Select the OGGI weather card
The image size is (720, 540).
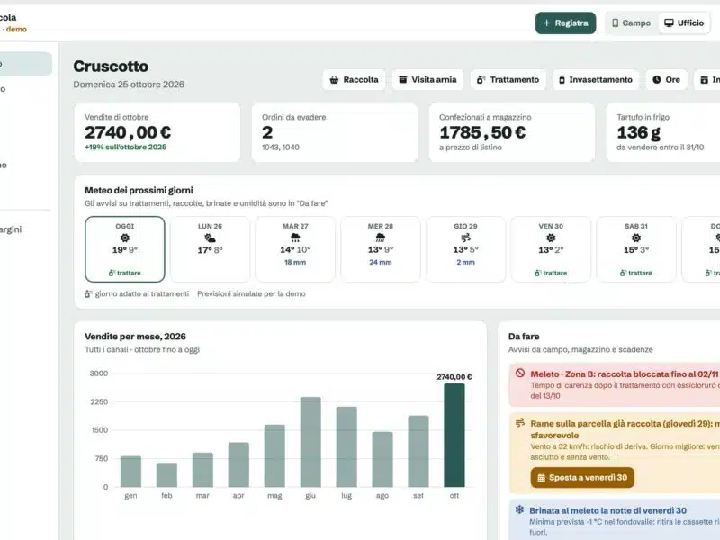point(125,249)
